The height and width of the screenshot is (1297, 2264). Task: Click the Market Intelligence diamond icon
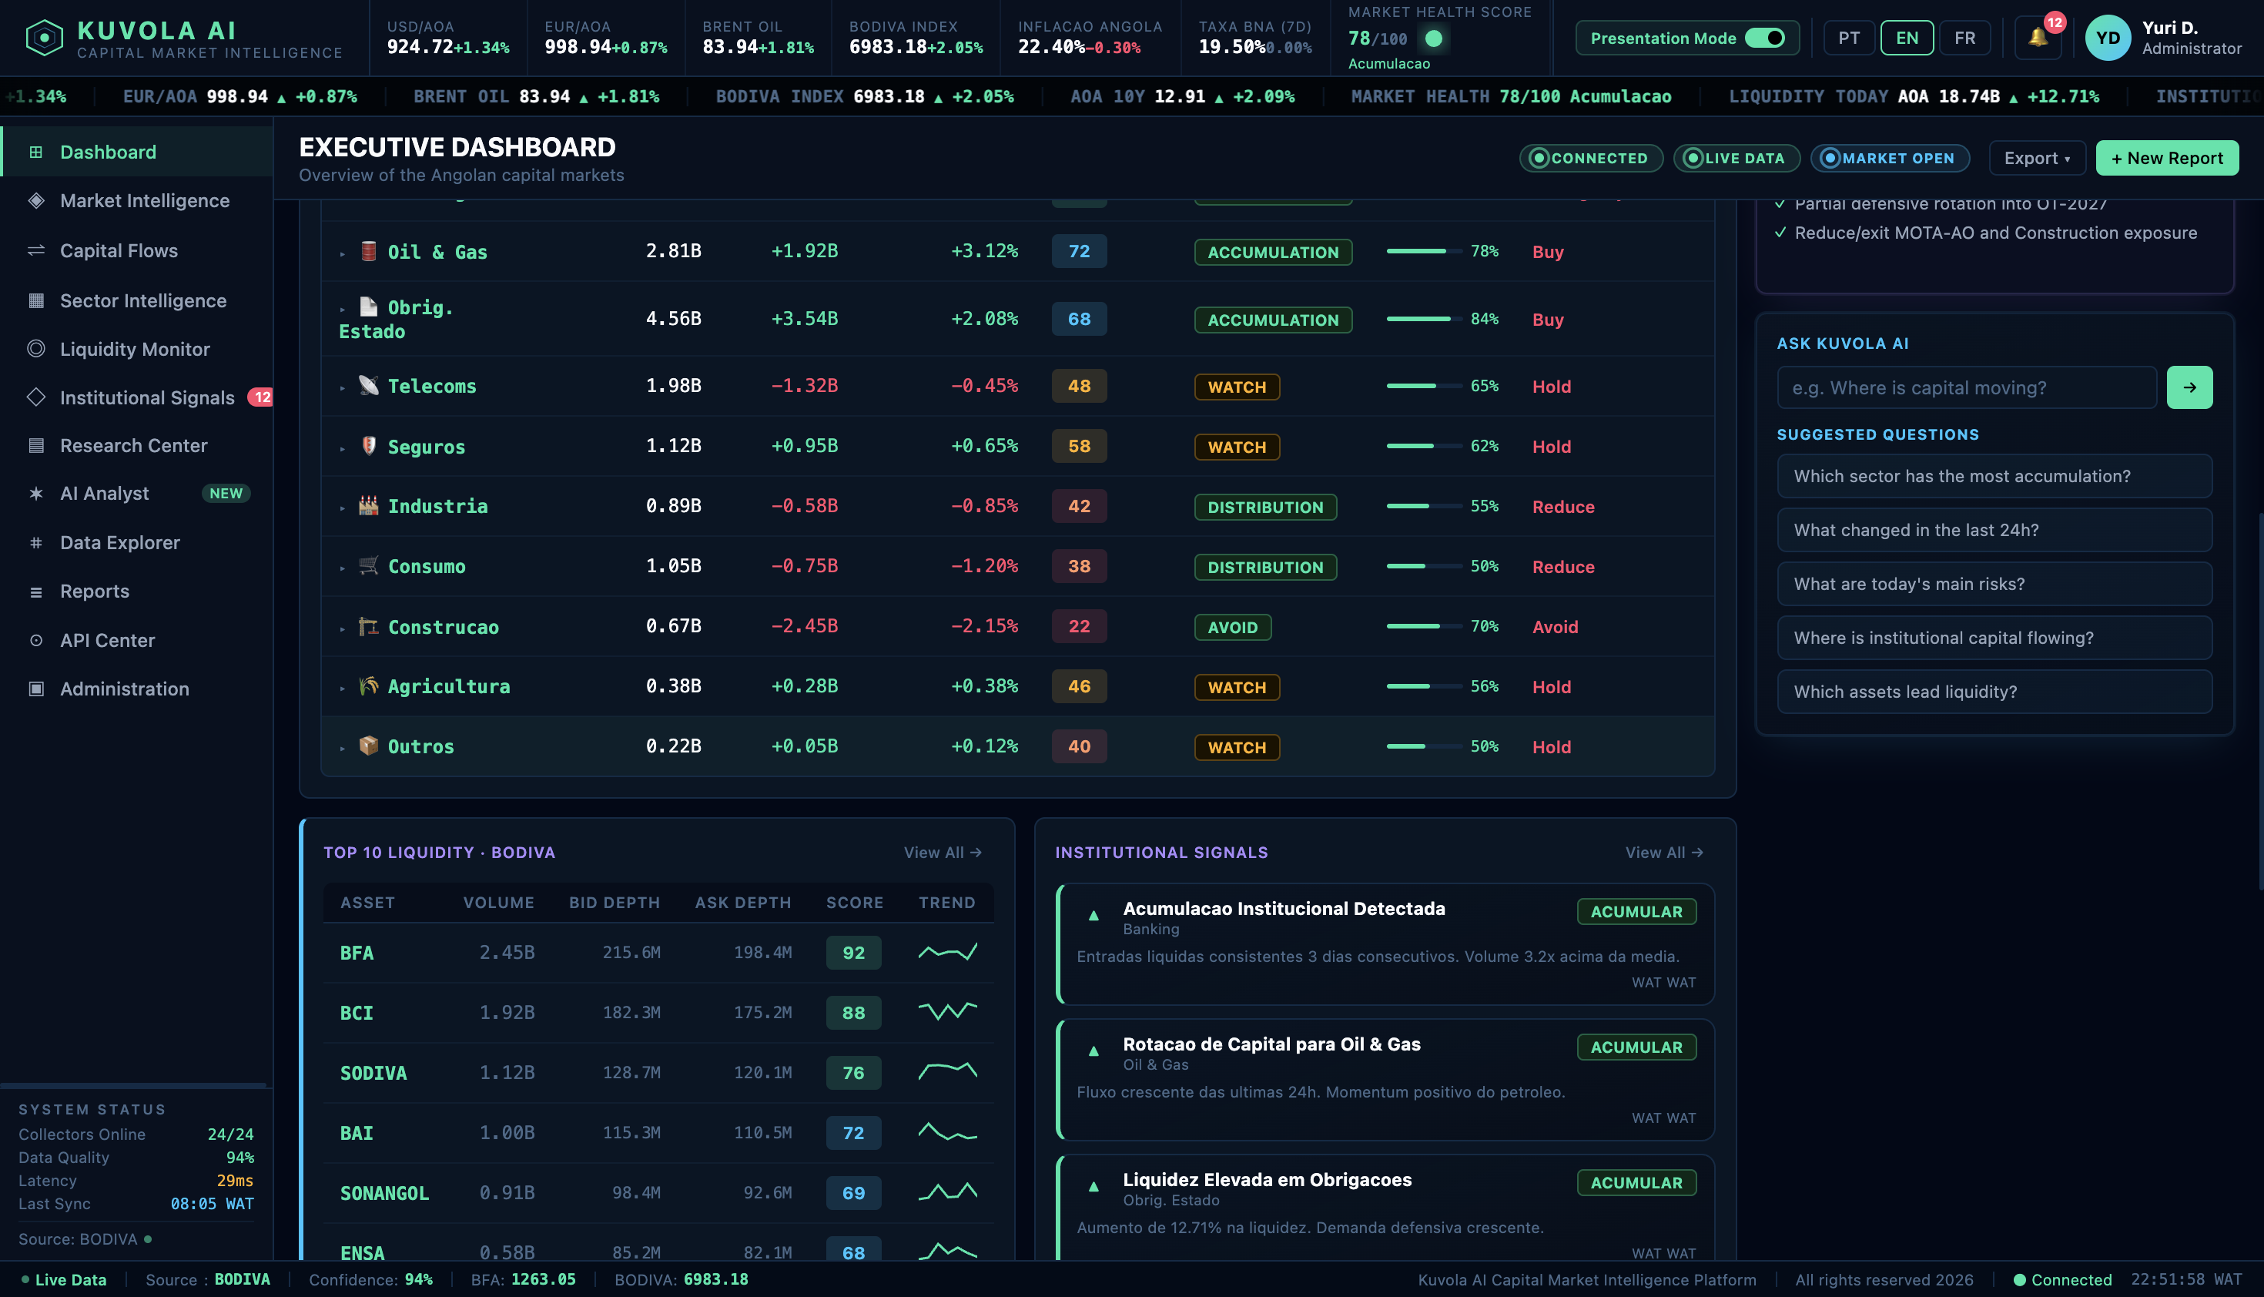click(x=35, y=200)
